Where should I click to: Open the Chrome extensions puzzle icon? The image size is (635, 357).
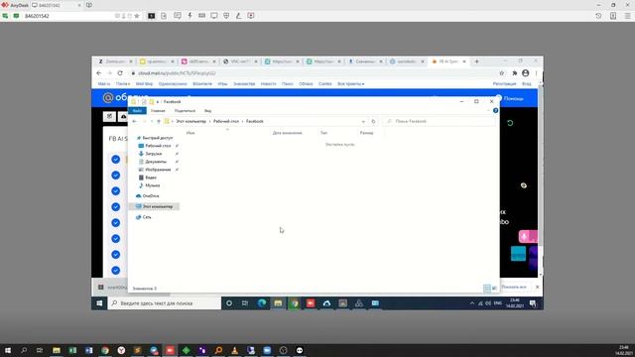tap(514, 73)
